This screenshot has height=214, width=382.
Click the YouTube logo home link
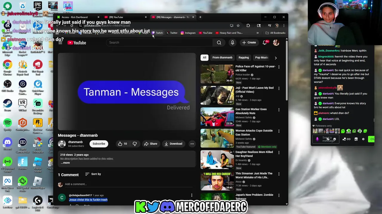pyautogui.click(x=77, y=43)
